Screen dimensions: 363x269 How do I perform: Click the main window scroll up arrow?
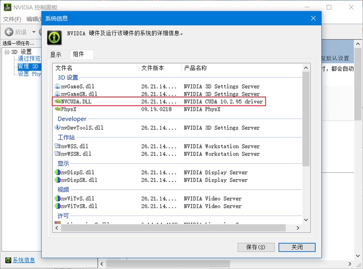click(x=358, y=44)
